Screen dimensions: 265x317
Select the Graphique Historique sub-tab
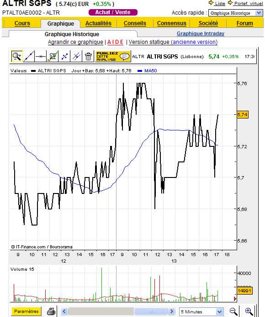tap(72, 34)
